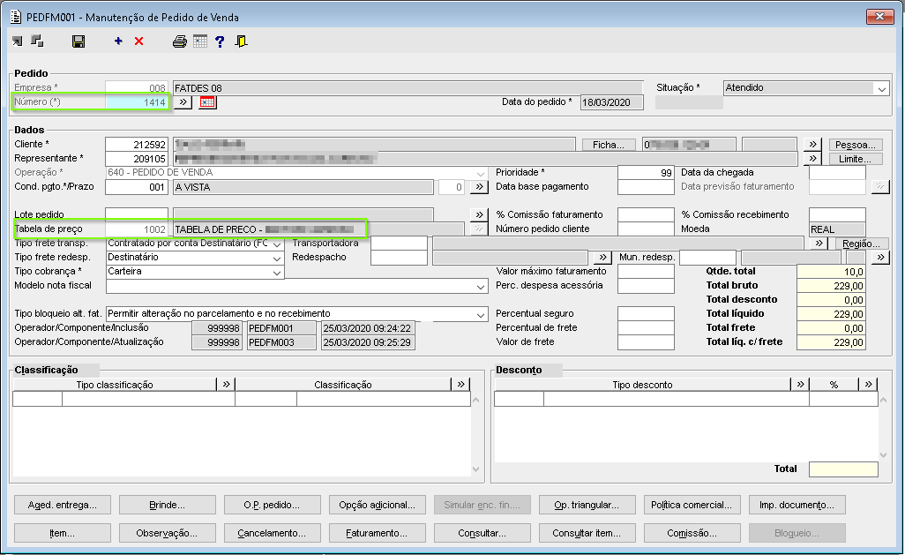
Task: Click the Ficha... button
Action: (x=609, y=145)
